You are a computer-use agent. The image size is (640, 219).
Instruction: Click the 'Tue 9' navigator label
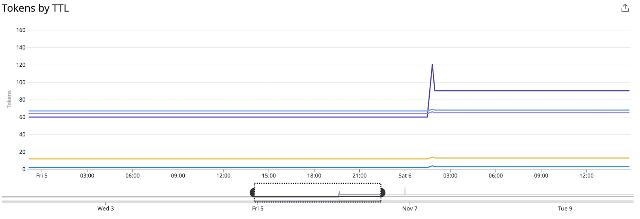[565, 208]
